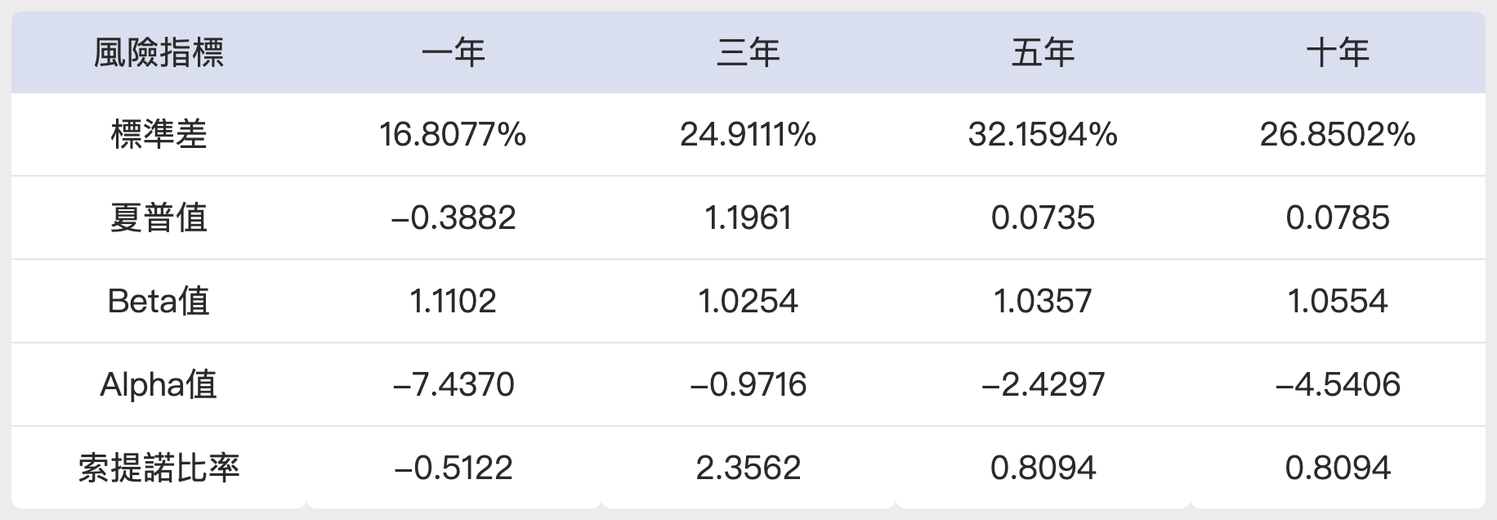Select the 一年 column header
The height and width of the screenshot is (520, 1497).
pyautogui.click(x=454, y=53)
